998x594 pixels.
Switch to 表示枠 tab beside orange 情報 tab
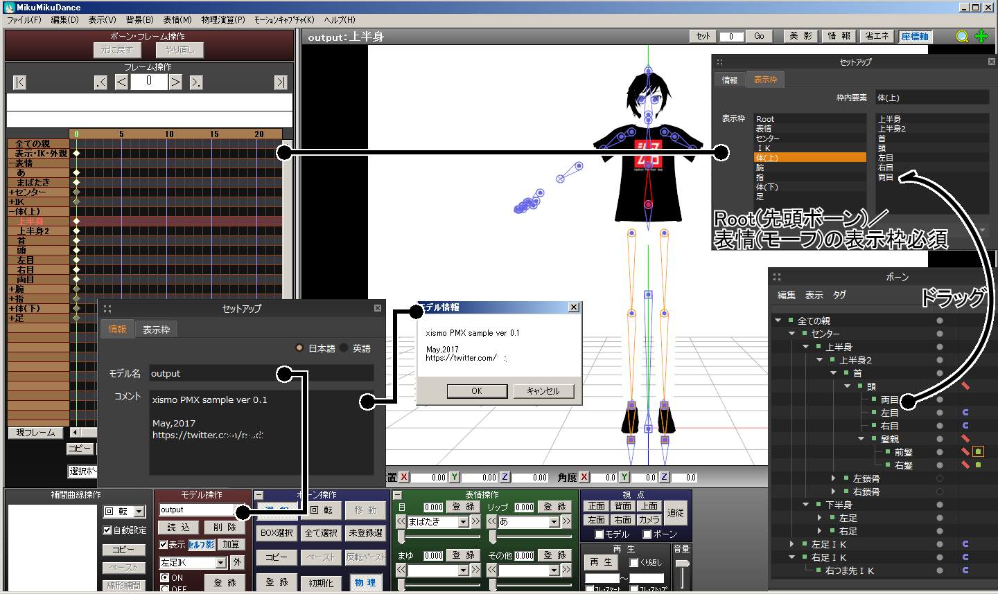click(157, 330)
